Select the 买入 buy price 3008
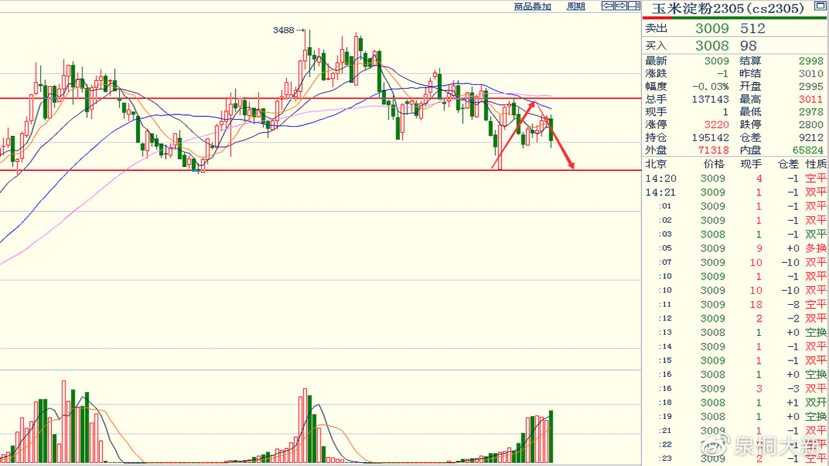Viewport: 829px width, 466px height. pyautogui.click(x=712, y=46)
